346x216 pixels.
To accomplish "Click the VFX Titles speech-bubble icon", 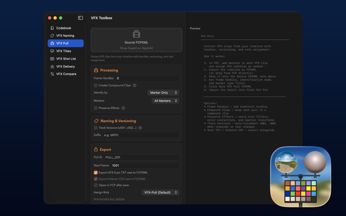I will [x=52, y=51].
